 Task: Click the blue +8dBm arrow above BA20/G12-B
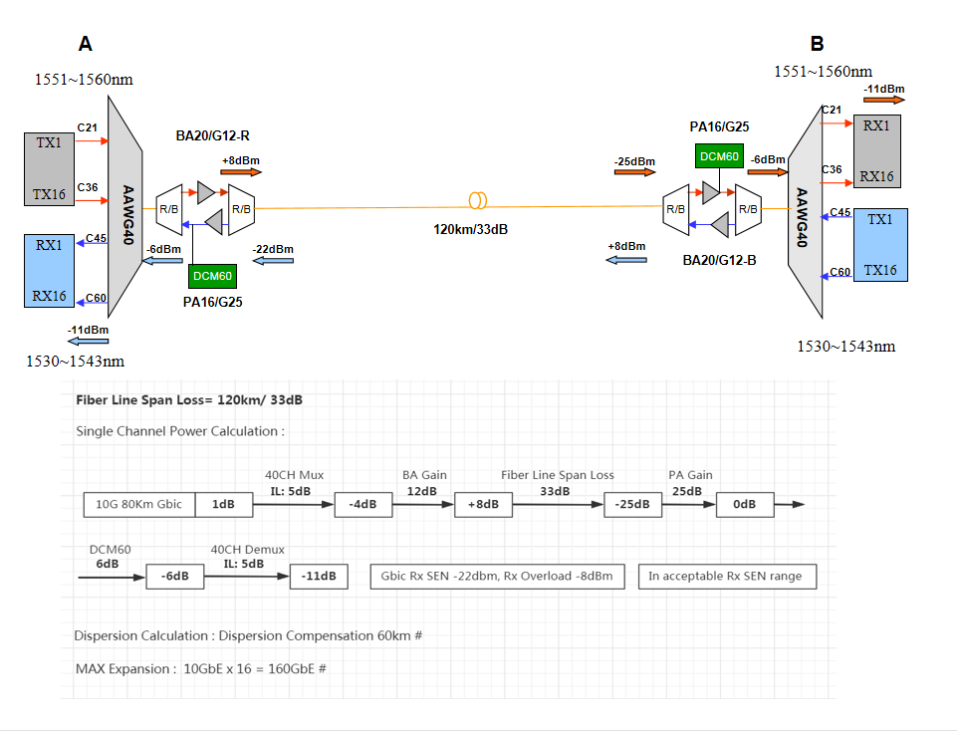[626, 259]
